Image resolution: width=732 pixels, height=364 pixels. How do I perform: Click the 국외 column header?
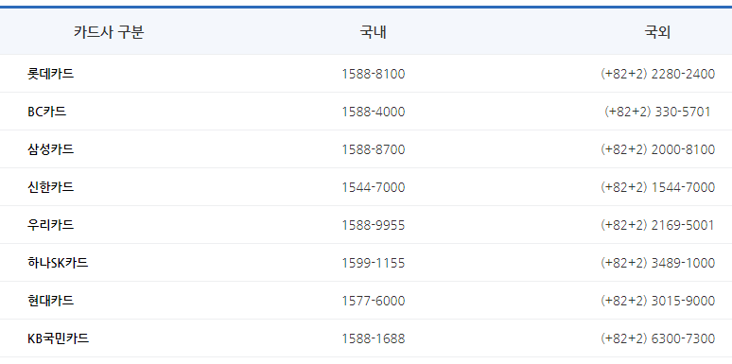[657, 32]
